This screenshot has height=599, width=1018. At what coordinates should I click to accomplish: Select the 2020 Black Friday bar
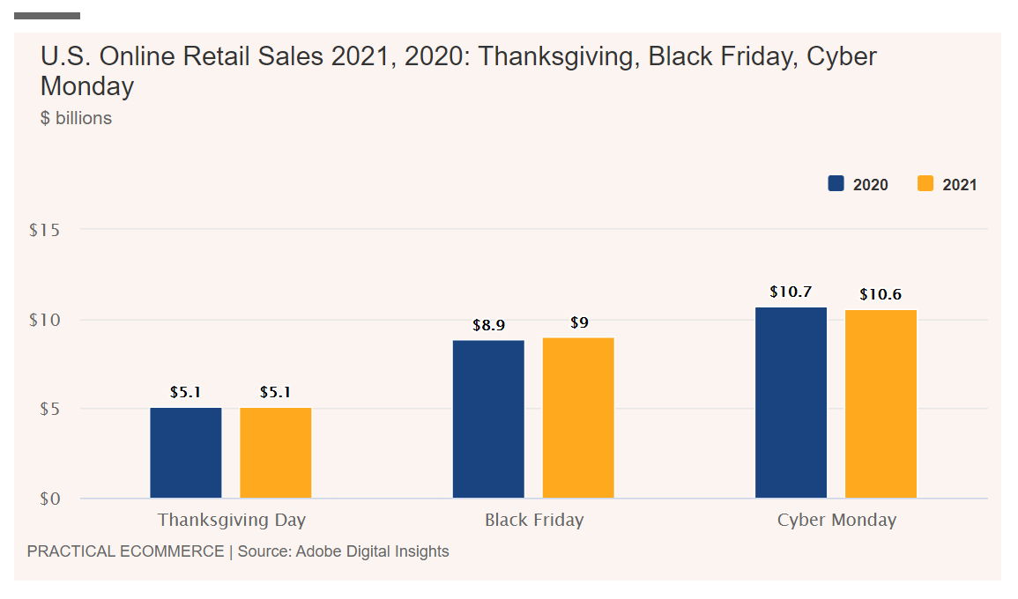pyautogui.click(x=488, y=419)
